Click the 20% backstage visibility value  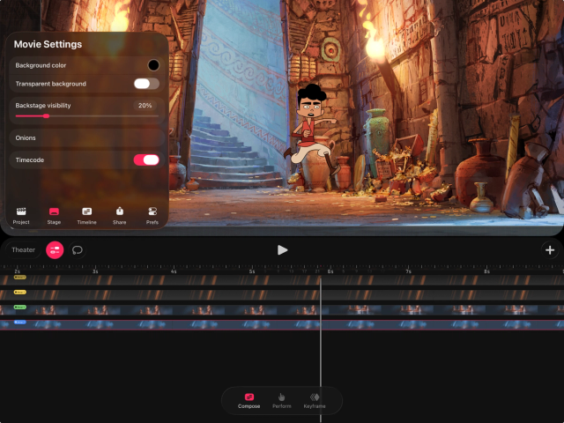pyautogui.click(x=145, y=106)
